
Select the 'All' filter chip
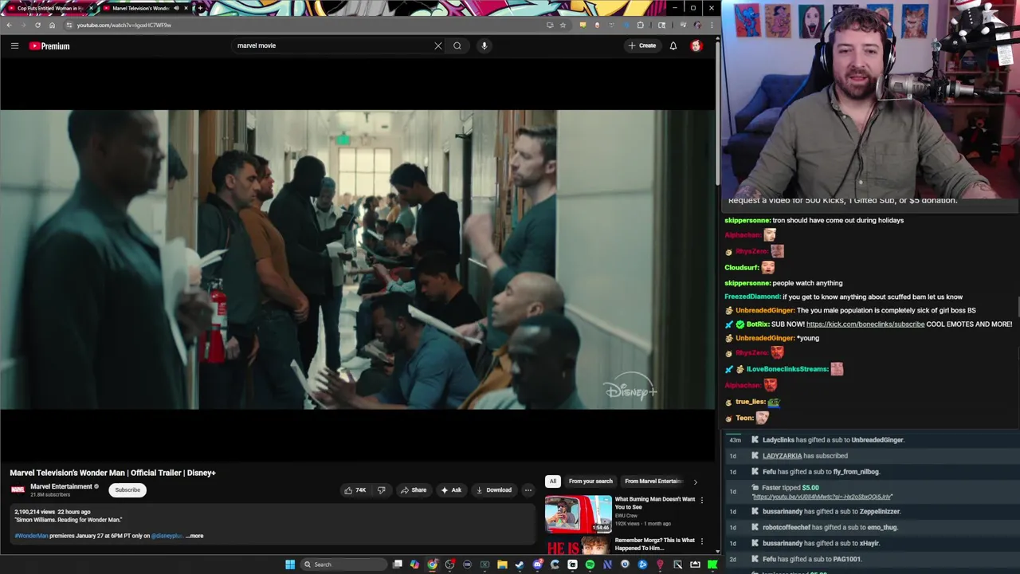point(553,482)
